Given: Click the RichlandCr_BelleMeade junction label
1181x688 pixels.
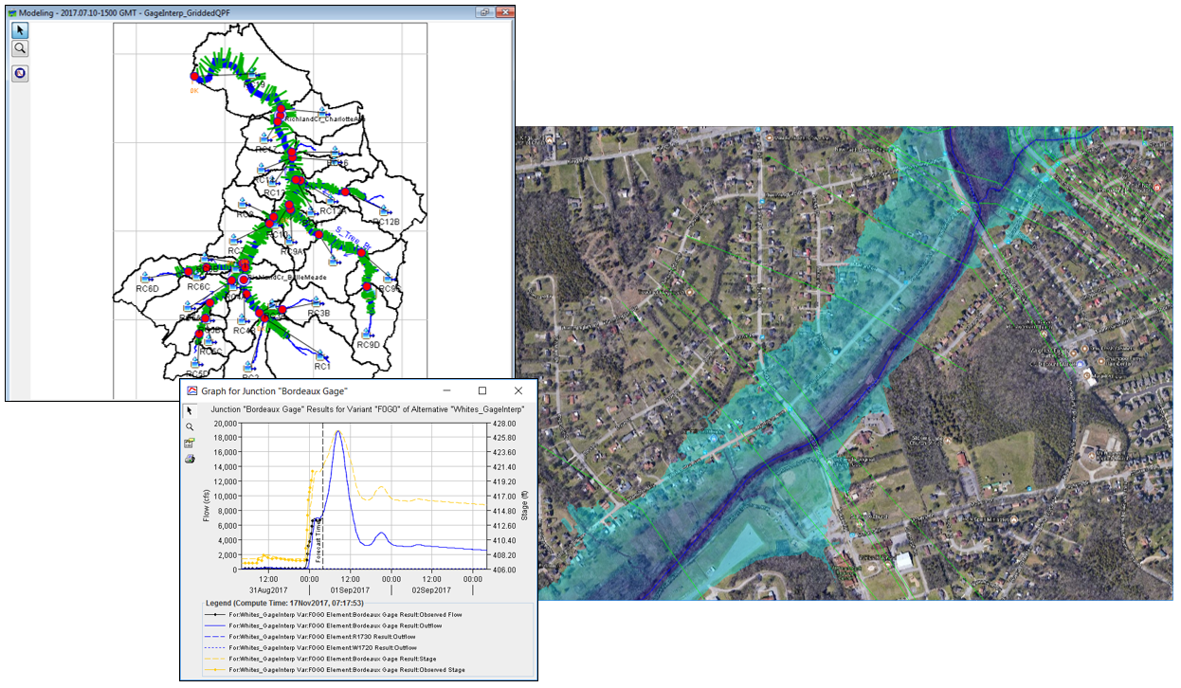Looking at the screenshot, I should (x=289, y=278).
